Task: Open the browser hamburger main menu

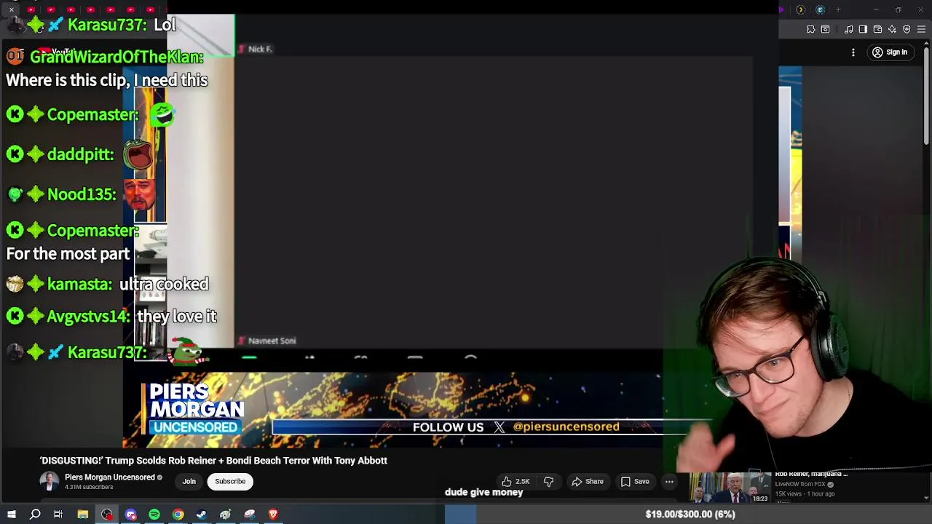Action: [921, 29]
